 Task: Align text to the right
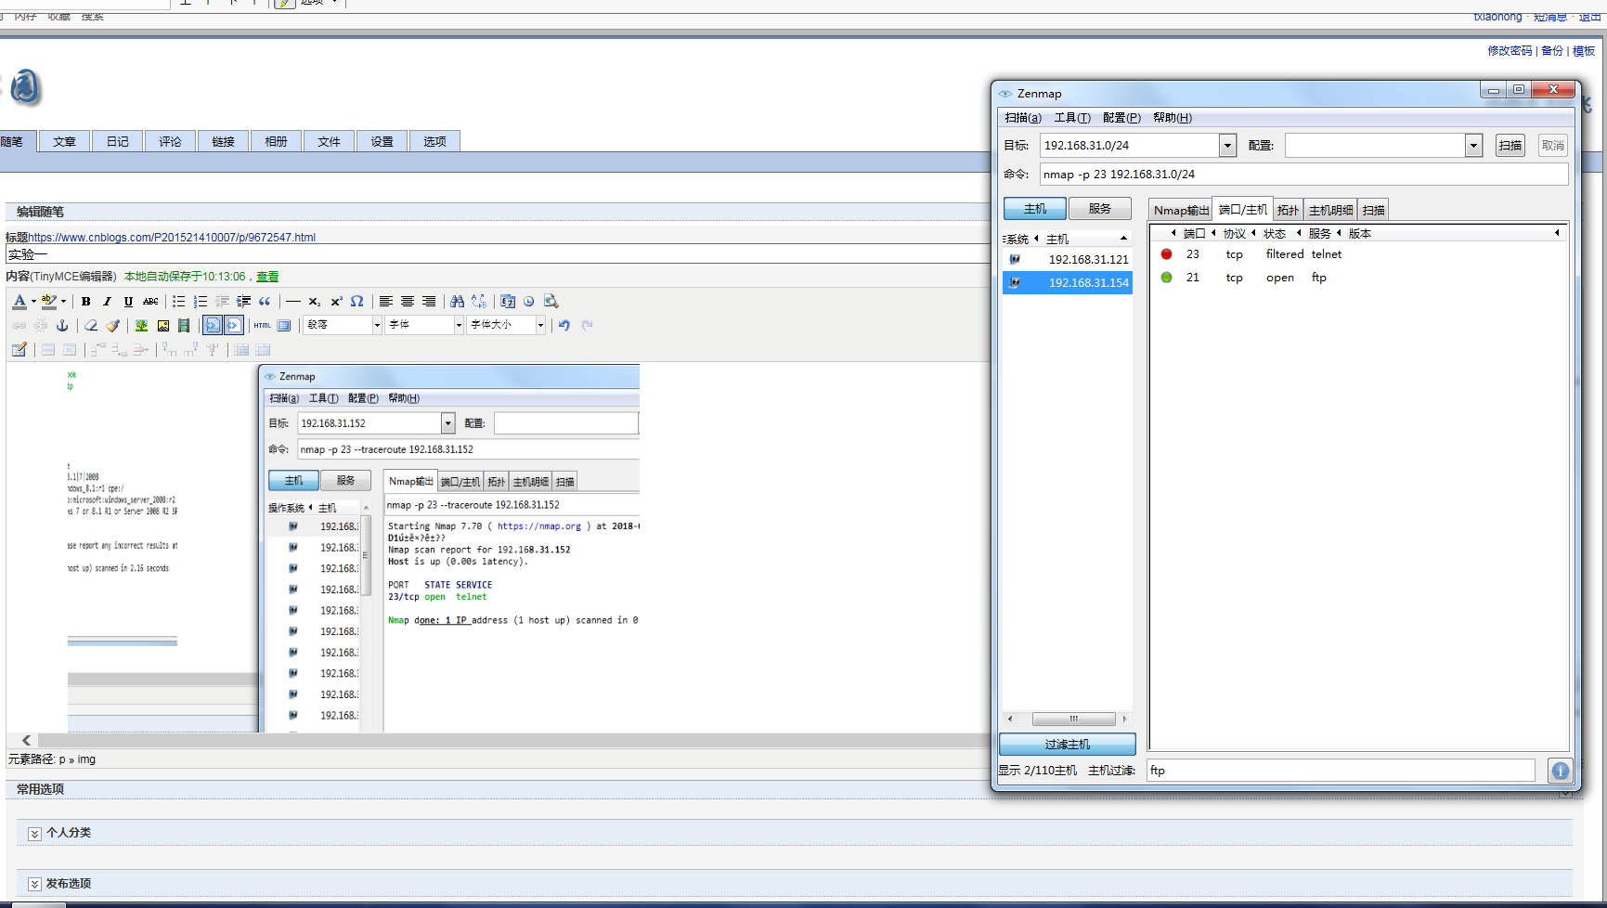click(x=429, y=301)
